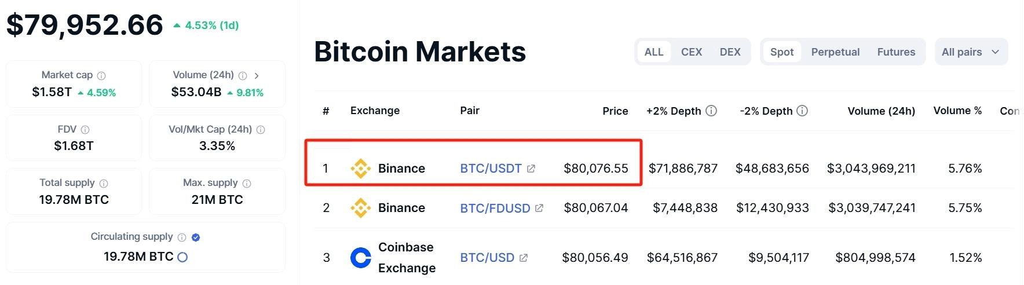Click the Vol/Mkt Cap info icon

261,130
